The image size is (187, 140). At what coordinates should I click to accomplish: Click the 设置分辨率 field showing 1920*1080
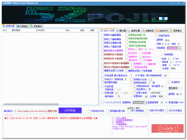[155, 93]
